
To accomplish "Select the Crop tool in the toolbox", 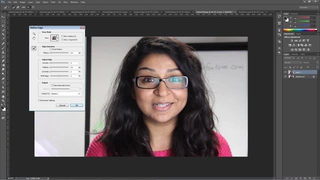I will tap(3, 34).
